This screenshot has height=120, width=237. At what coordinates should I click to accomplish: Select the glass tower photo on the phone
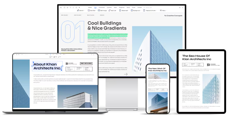click(x=158, y=103)
